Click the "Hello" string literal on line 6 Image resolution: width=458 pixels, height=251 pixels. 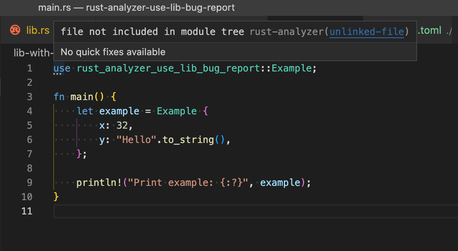coord(136,139)
